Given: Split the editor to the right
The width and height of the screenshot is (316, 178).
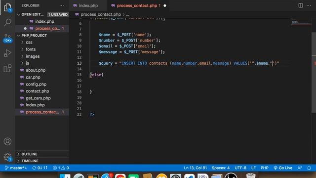Looking at the screenshot, I should coord(301,5).
